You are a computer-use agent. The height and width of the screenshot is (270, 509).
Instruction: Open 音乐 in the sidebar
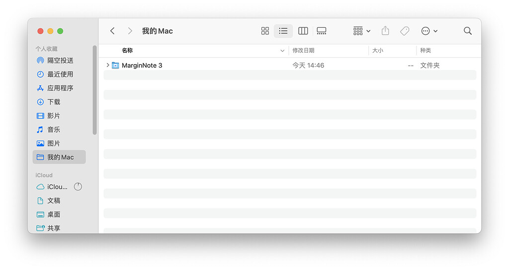(59, 129)
